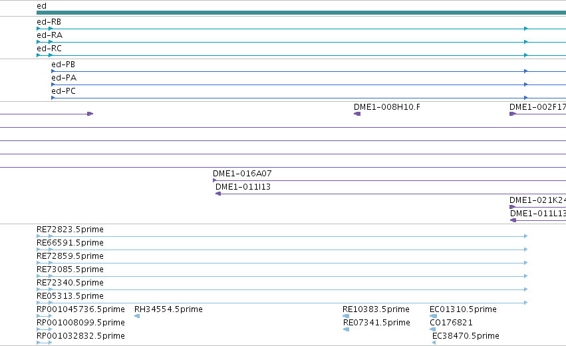Select the RE72823.5prime EST label

(70, 230)
